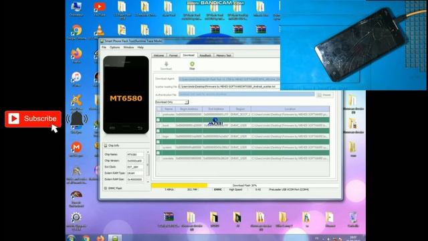Click the Firefox icon on the taskbar

pyautogui.click(x=100, y=238)
